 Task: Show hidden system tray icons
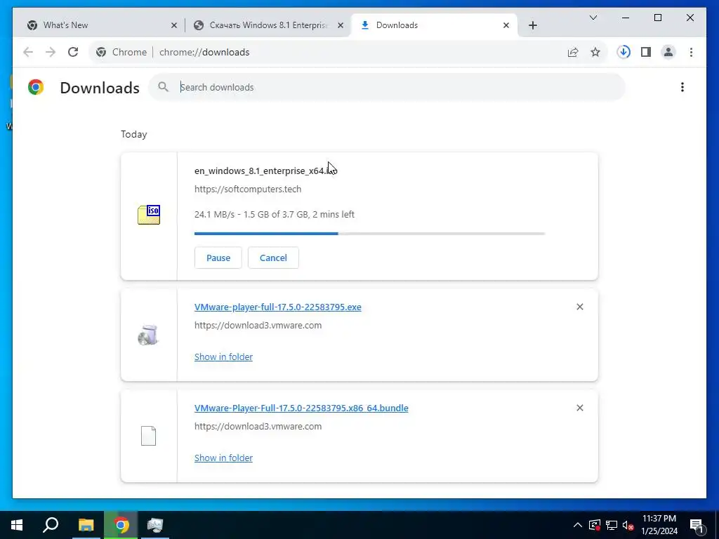point(578,525)
